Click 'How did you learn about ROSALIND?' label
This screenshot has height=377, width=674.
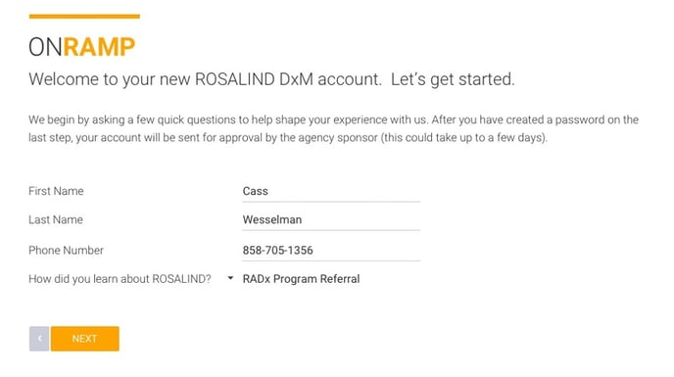pyautogui.click(x=120, y=279)
